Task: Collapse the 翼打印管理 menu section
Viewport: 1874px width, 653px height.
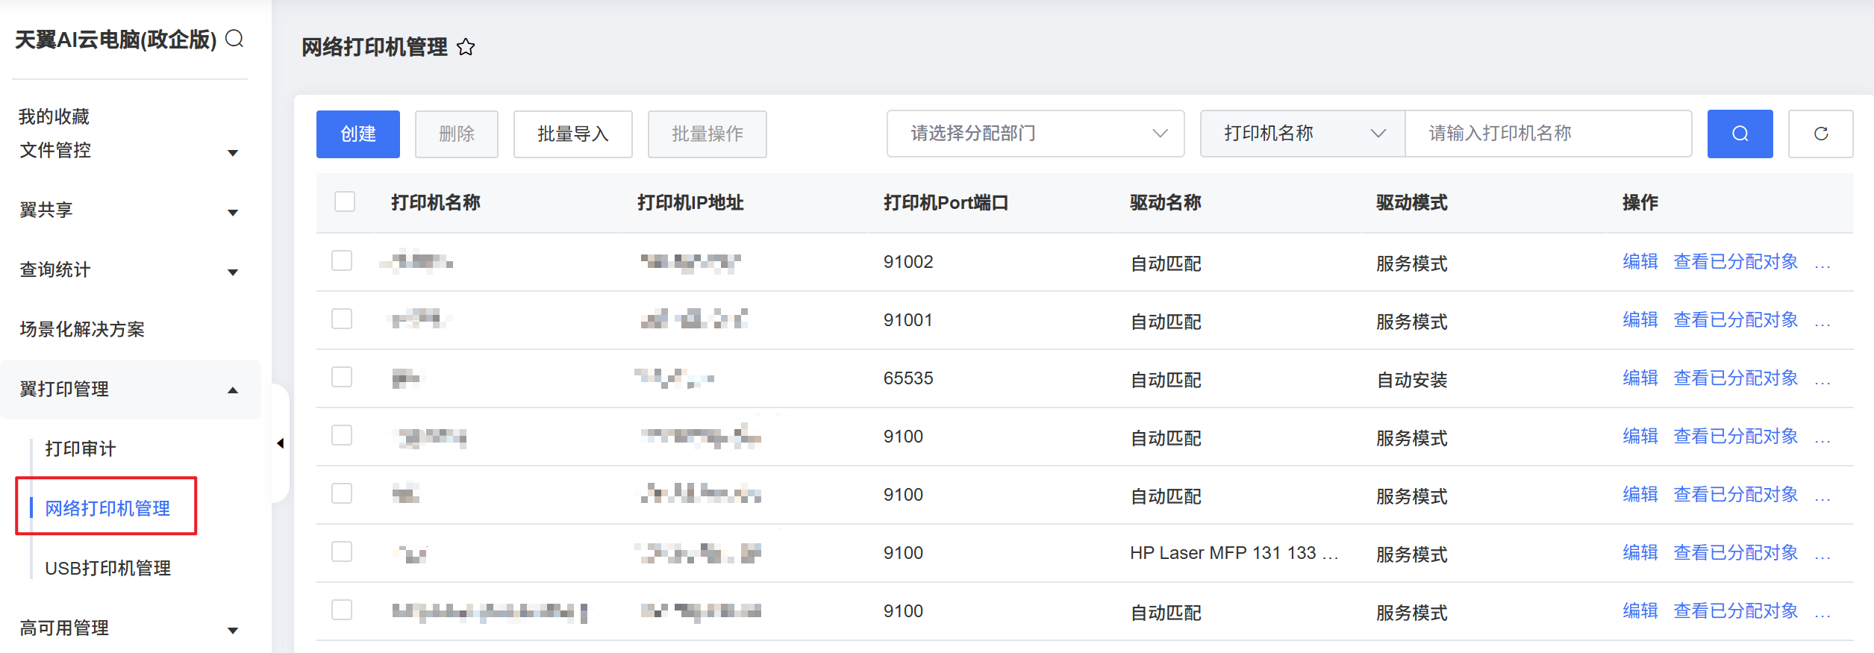Action: 129,389
